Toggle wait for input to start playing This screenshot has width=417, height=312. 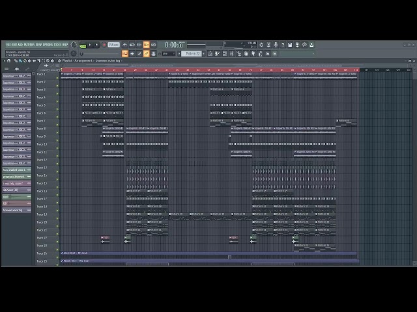tap(132, 45)
